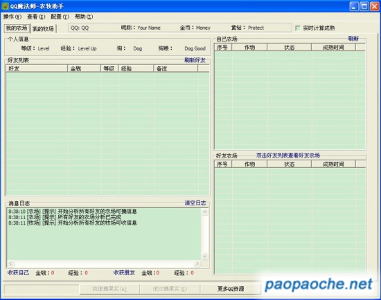Image resolution: width=381 pixels, height=300 pixels.
Task: Click the QQ: QQ account field
Action: (80, 28)
